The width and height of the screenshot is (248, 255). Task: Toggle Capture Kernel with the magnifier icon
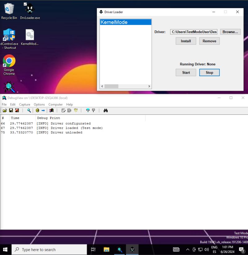[x=29, y=110]
